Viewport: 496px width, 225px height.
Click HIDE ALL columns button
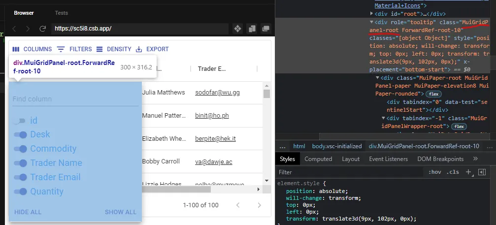coord(28,212)
